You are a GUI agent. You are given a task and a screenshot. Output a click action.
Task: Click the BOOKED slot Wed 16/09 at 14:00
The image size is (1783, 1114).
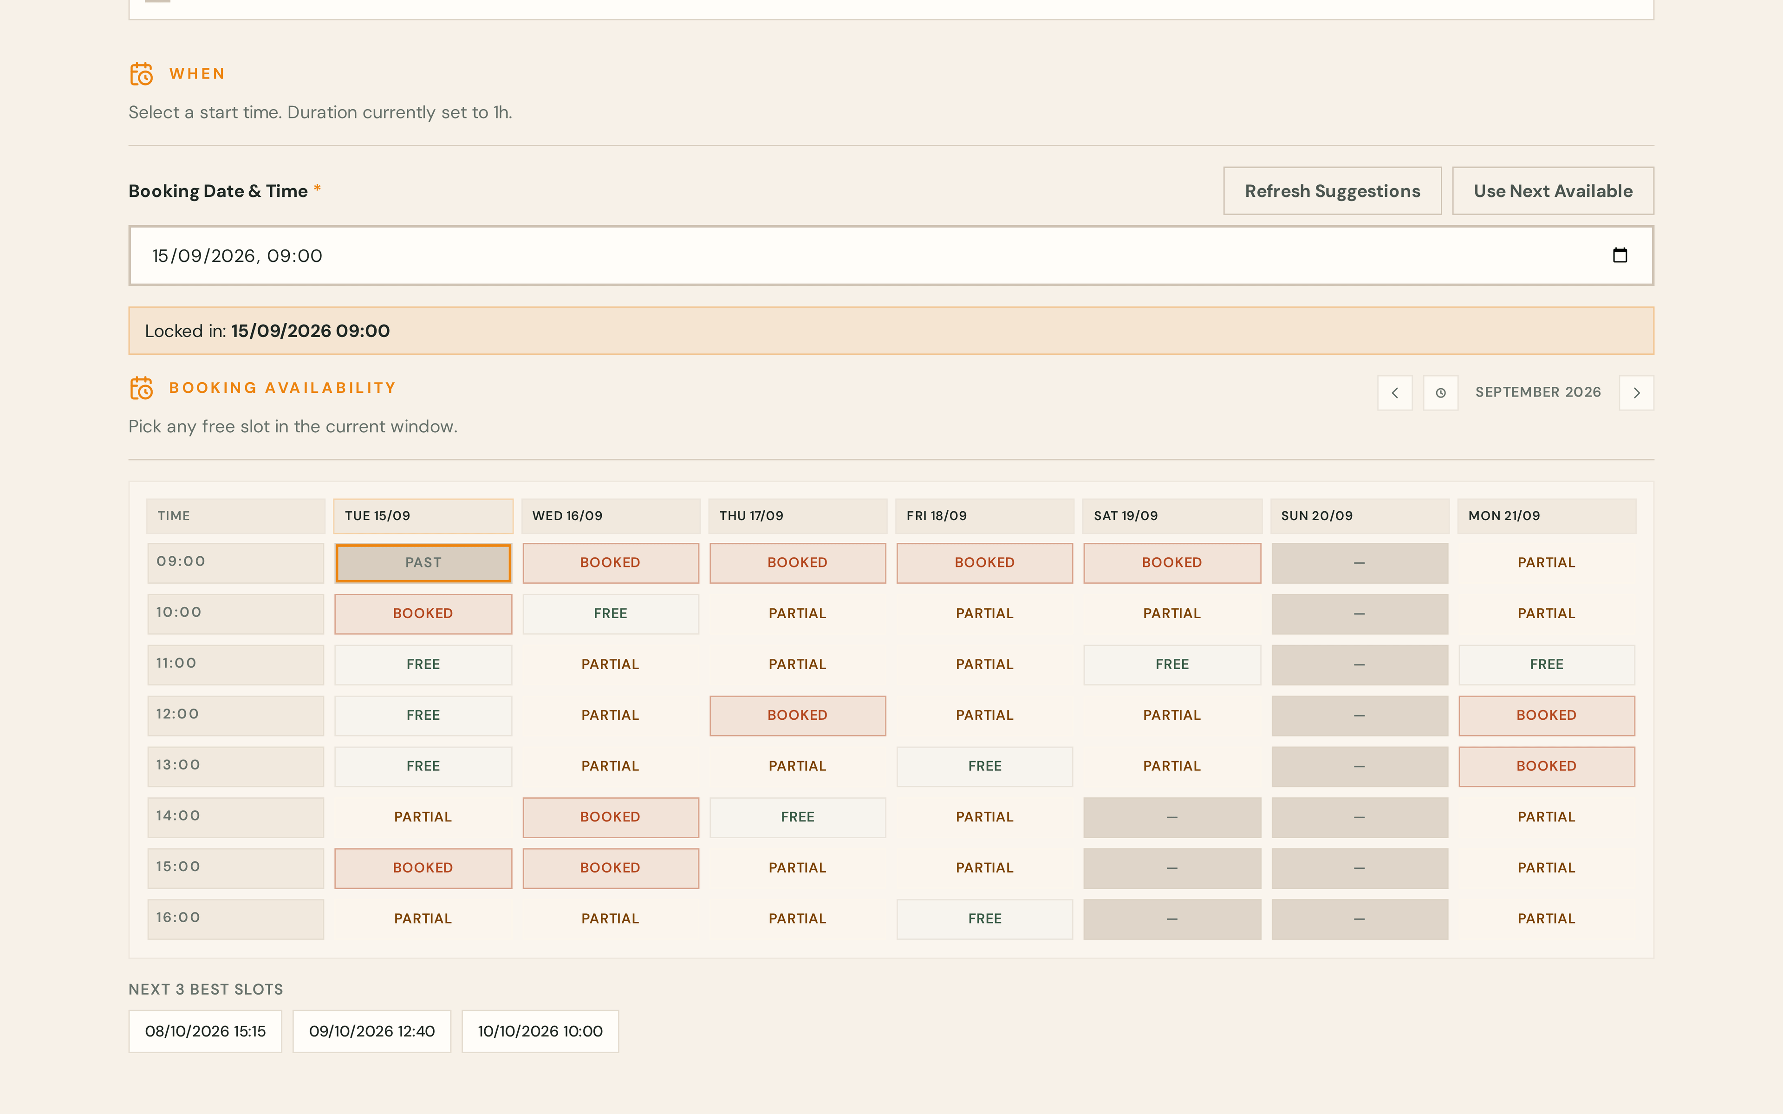tap(611, 817)
